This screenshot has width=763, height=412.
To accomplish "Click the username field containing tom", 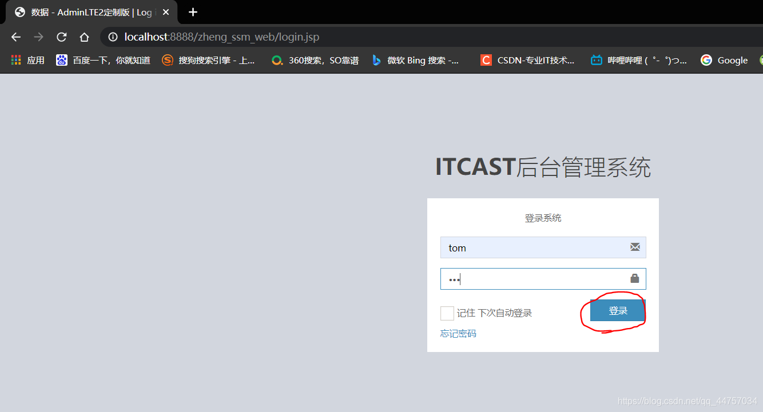I will tap(543, 247).
